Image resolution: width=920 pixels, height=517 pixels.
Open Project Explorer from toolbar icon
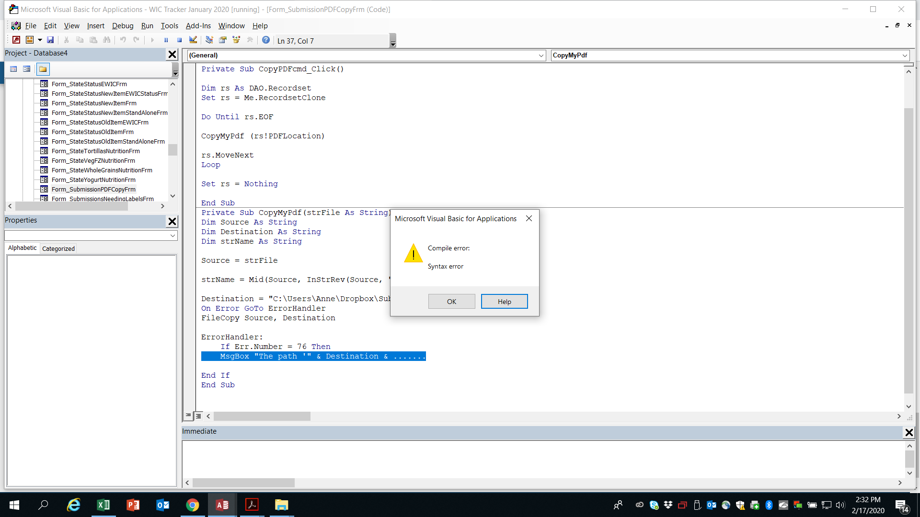point(209,40)
